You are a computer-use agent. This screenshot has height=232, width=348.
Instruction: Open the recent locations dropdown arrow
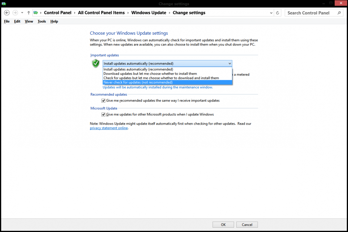pos(22,13)
